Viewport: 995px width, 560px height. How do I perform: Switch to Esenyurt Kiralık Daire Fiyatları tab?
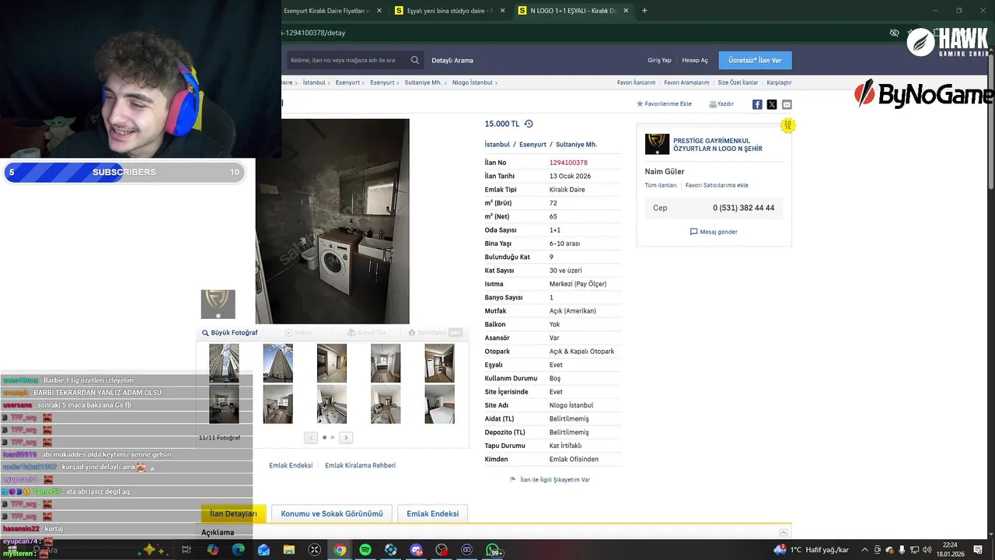point(326,11)
